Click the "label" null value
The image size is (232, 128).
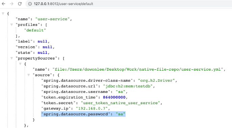point(43,42)
